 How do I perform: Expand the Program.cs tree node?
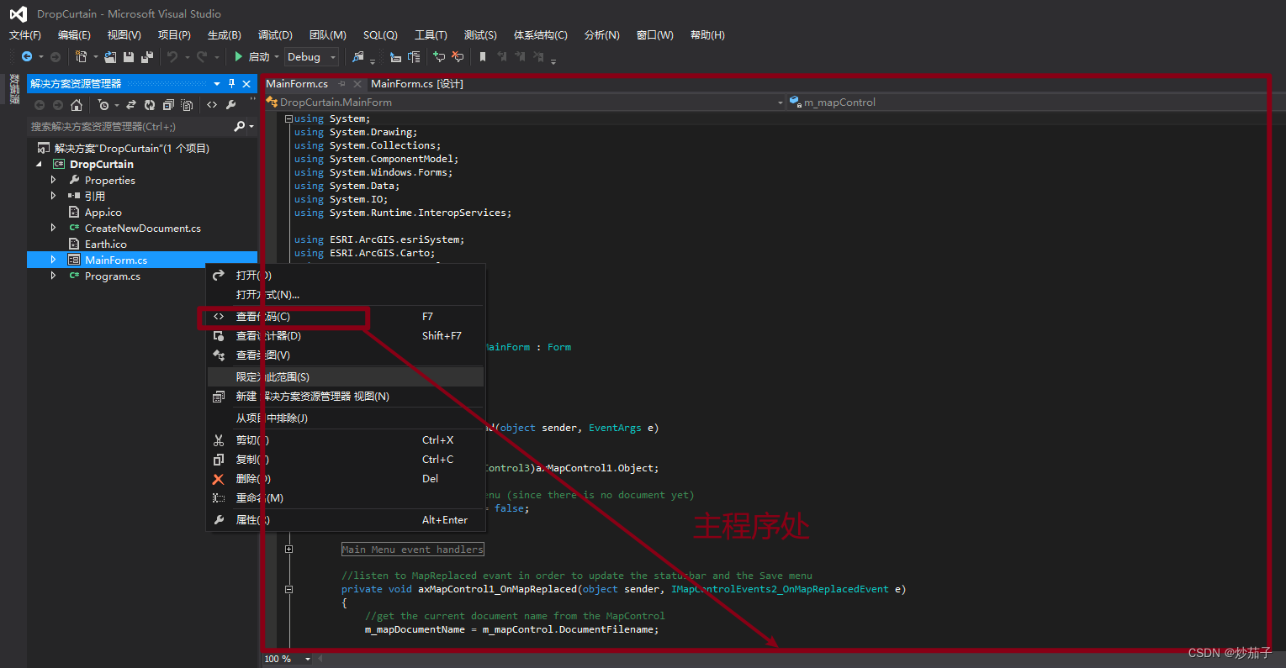point(54,276)
